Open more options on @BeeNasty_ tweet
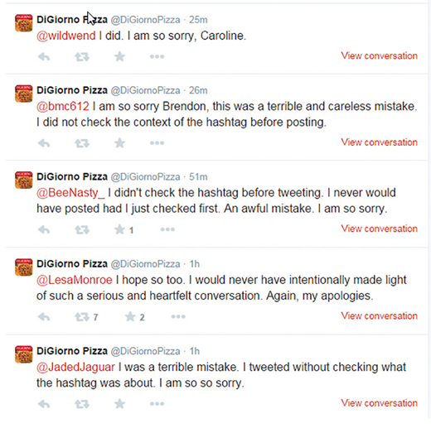This screenshot has height=433, width=431. tap(167, 229)
